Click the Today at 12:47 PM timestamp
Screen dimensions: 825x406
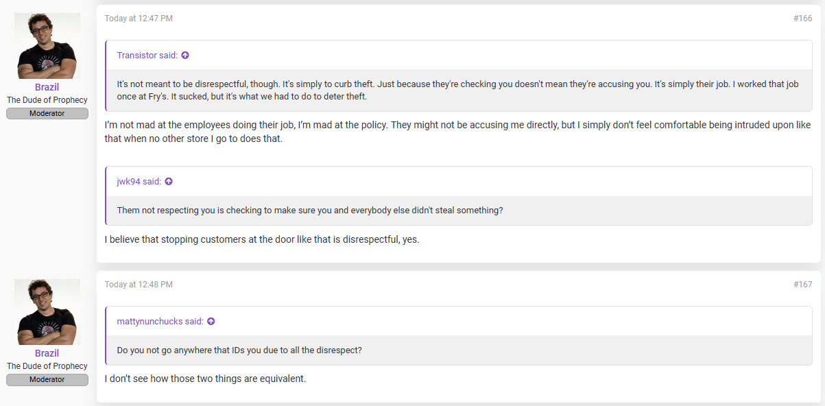point(139,19)
